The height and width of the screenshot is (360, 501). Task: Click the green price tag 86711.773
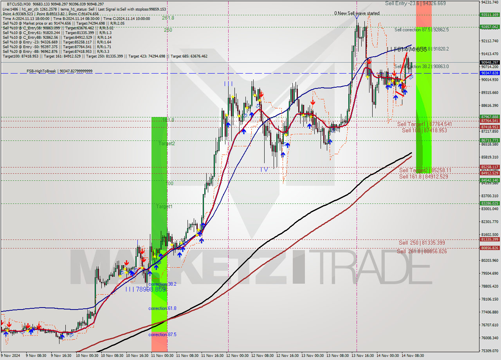pos(490,140)
